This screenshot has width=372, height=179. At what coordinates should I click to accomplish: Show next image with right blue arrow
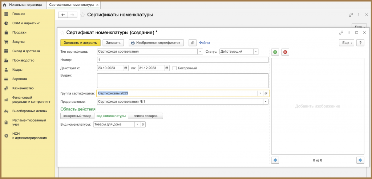tap(360, 160)
